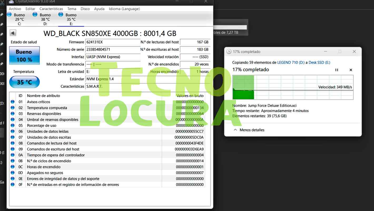
Task: Click the drive capacity bar in background window
Action: (x=230, y=27)
